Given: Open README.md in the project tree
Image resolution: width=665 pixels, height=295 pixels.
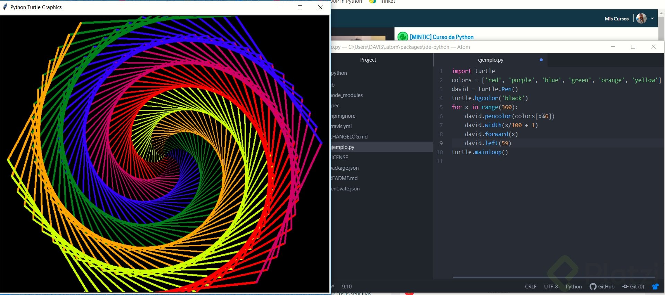Looking at the screenshot, I should coord(344,178).
